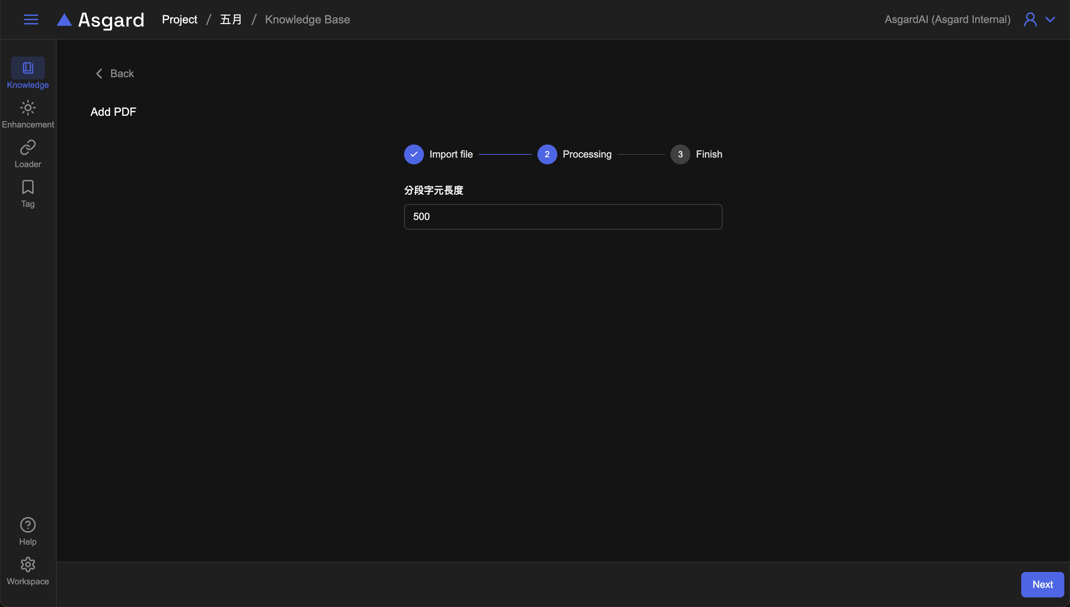Click the Next button
The image size is (1070, 607).
(x=1042, y=584)
